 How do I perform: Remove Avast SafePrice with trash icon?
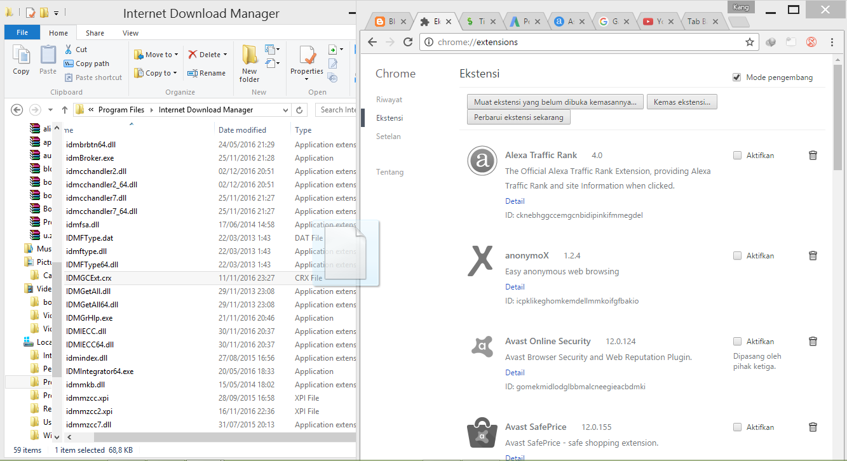coord(813,427)
